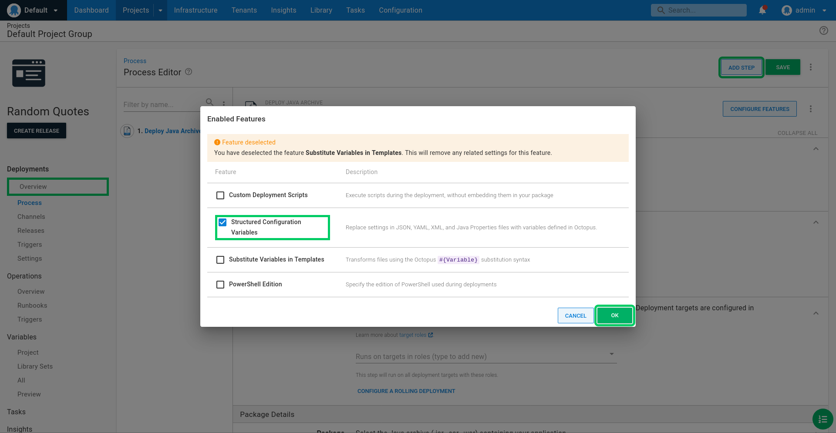
Task: Go to Tasks in top navigation
Action: pos(356,10)
